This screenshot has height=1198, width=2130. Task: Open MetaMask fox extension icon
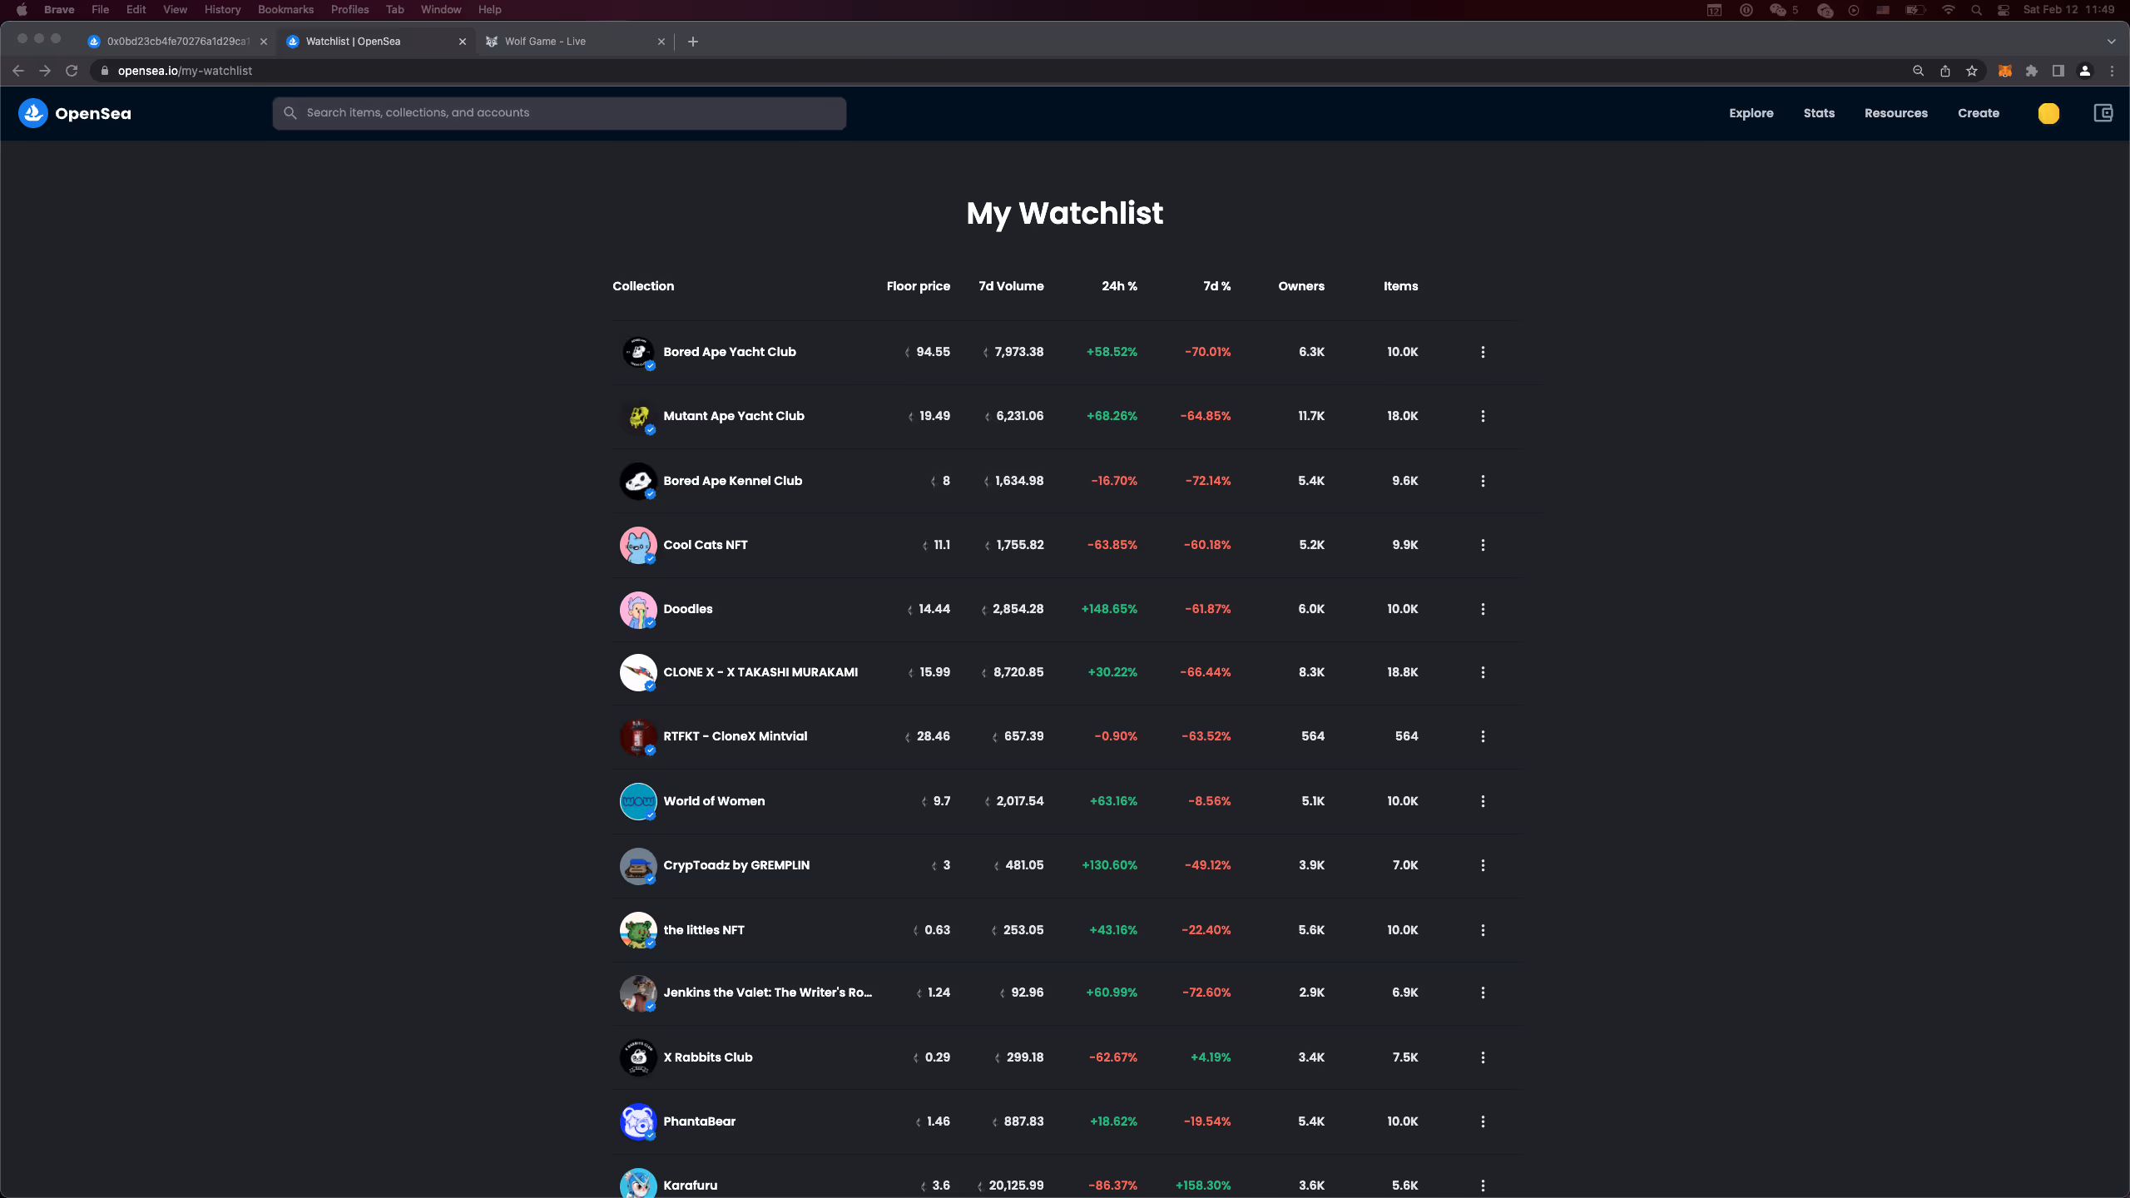(2005, 71)
